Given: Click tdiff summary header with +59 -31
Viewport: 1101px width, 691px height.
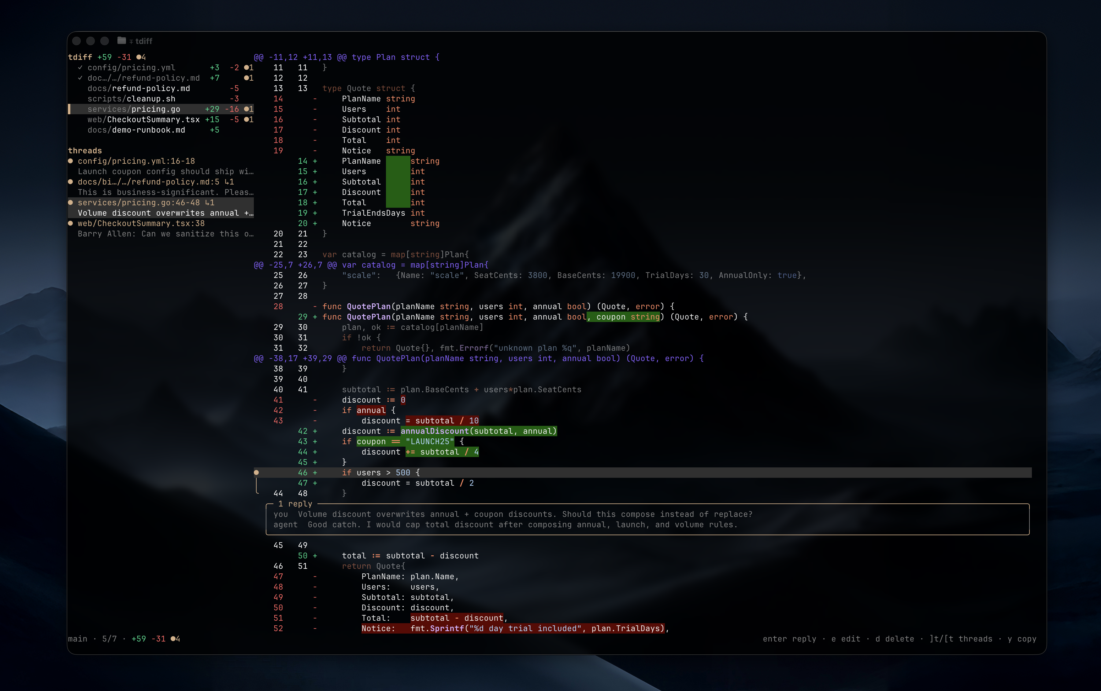Looking at the screenshot, I should pos(107,57).
